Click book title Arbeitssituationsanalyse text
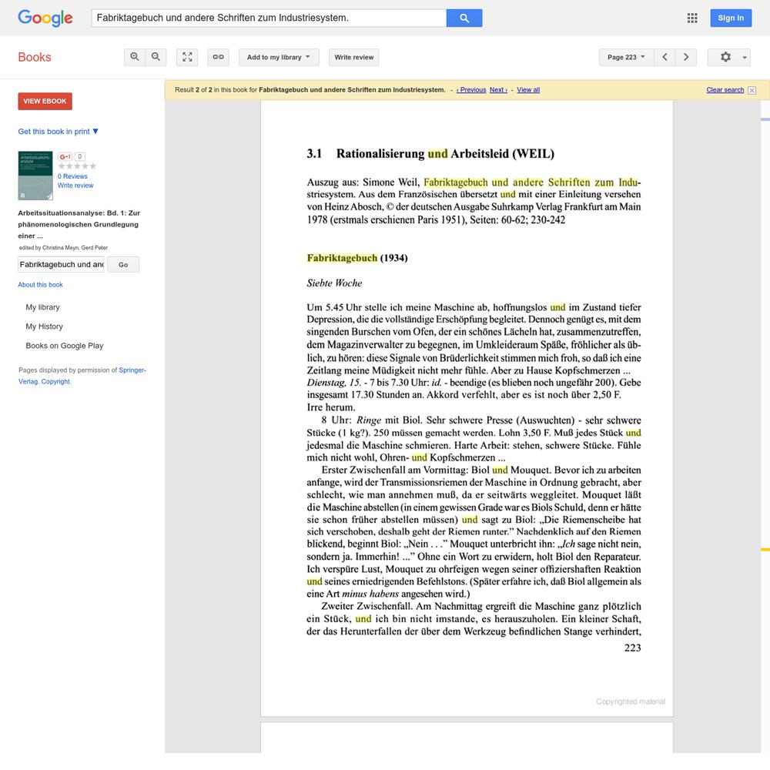 click(79, 224)
